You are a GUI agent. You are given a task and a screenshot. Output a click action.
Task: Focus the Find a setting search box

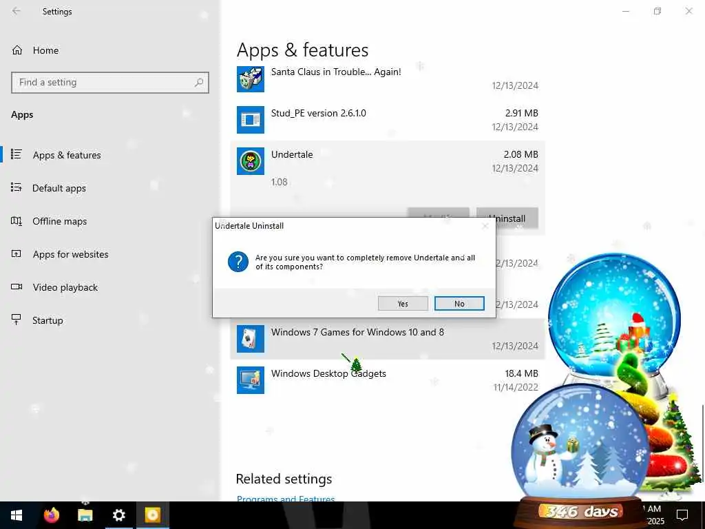110,83
